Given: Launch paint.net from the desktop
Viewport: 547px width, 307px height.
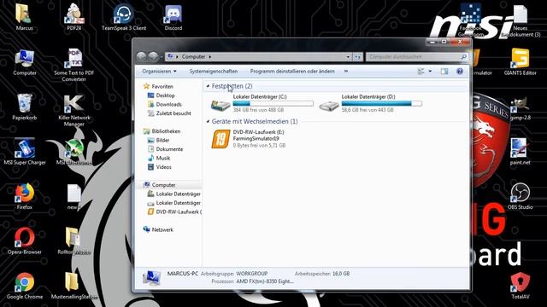Looking at the screenshot, I should tap(520, 152).
